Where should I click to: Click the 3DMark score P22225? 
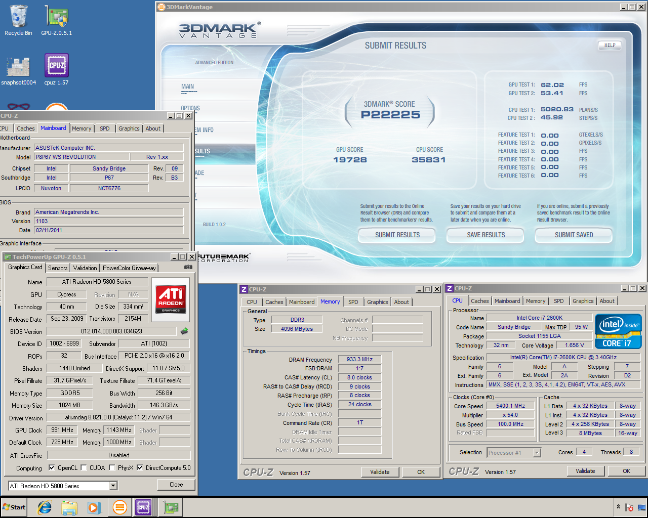pos(390,115)
